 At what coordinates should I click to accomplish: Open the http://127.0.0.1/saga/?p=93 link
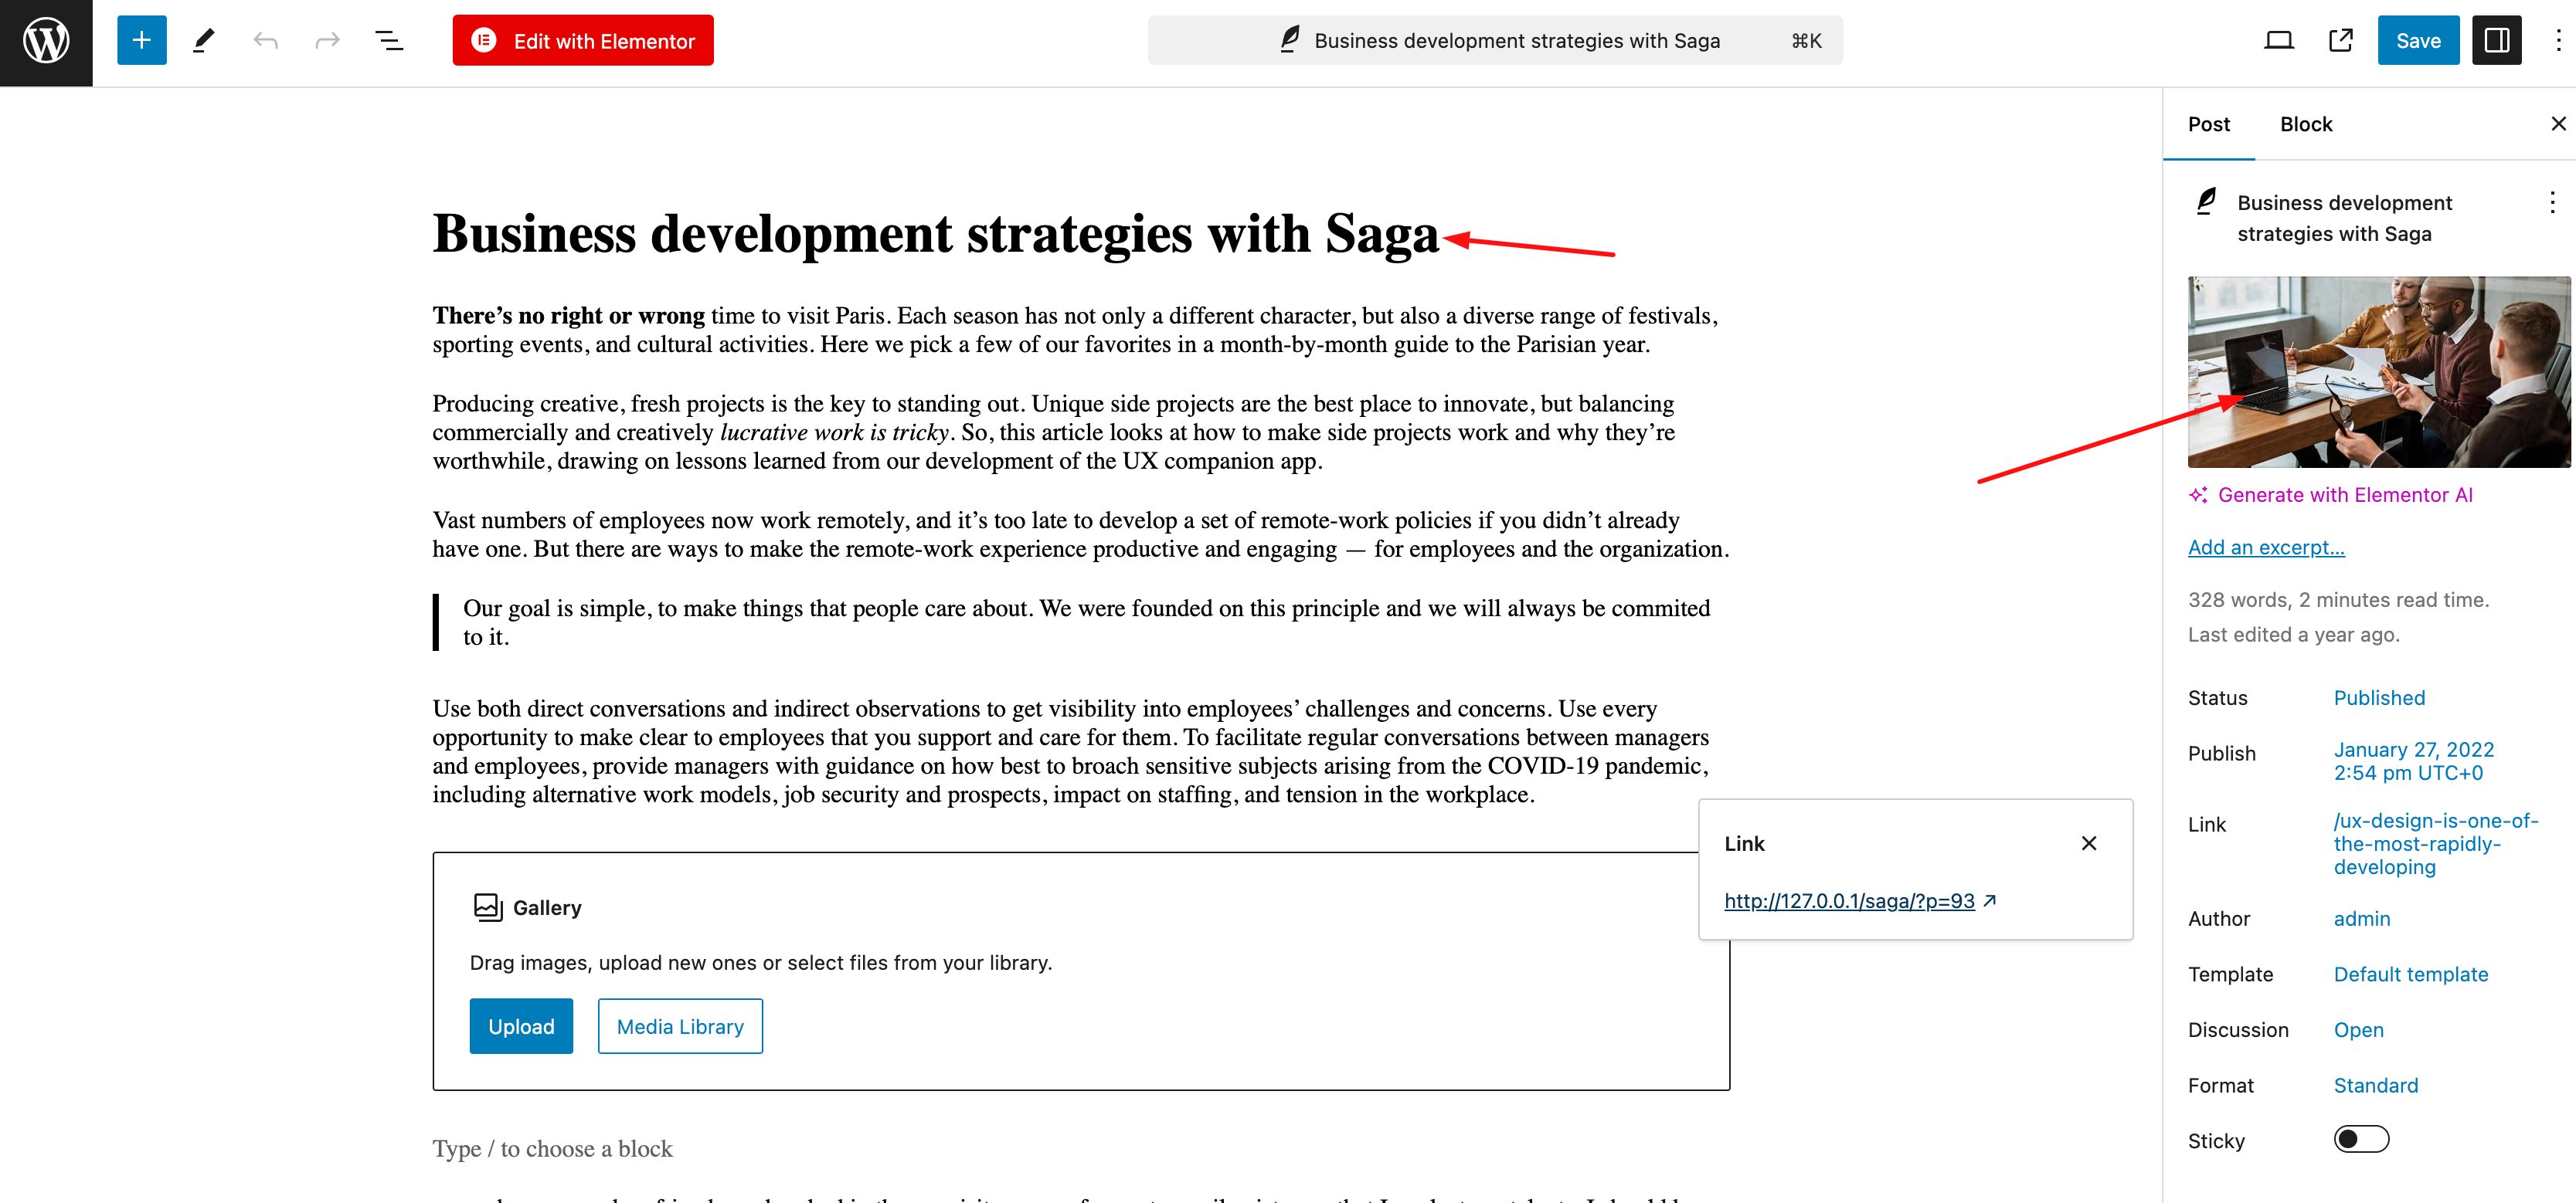[1849, 901]
